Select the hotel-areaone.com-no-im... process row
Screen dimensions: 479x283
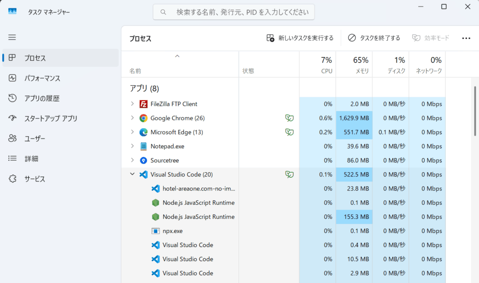pyautogui.click(x=283, y=189)
